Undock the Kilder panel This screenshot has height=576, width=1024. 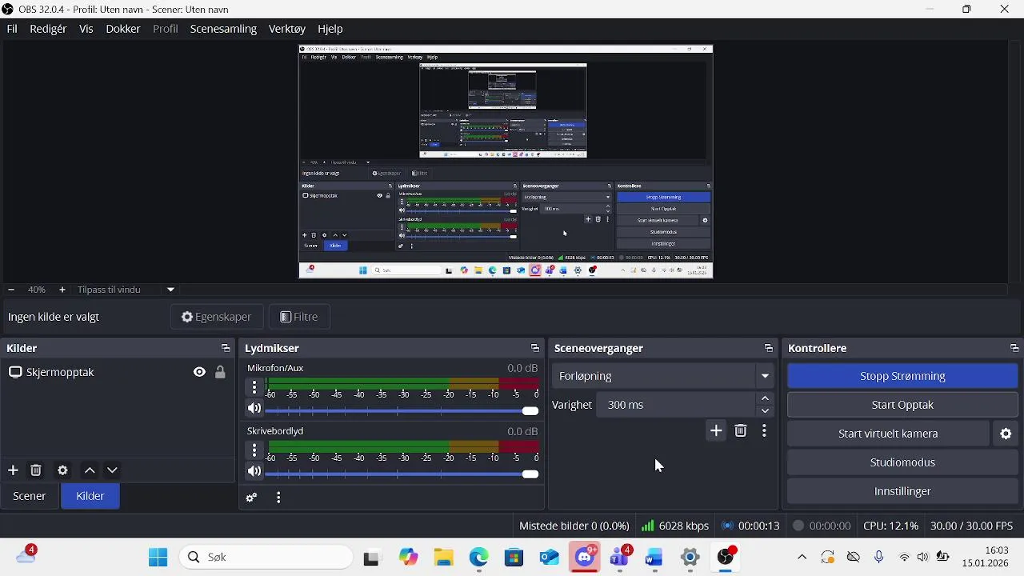tap(226, 348)
